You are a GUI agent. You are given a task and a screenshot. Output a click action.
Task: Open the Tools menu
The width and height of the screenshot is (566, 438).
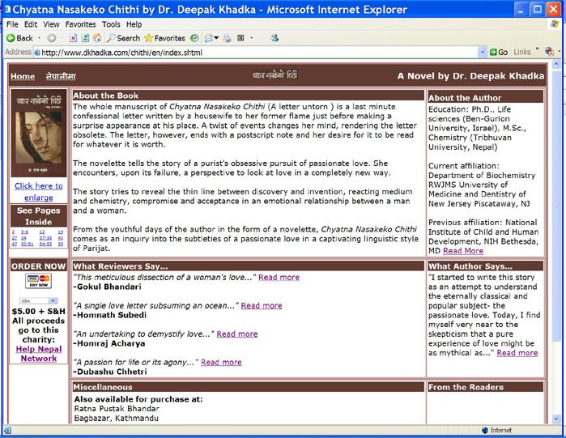coord(112,24)
